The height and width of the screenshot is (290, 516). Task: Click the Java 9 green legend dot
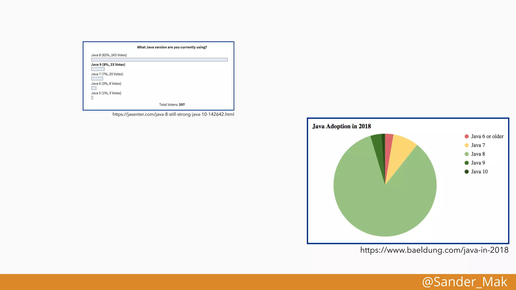[467, 163]
